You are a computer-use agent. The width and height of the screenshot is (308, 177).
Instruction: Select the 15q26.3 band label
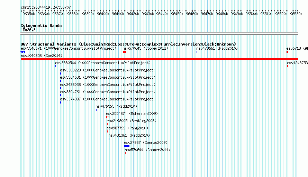[28, 30]
